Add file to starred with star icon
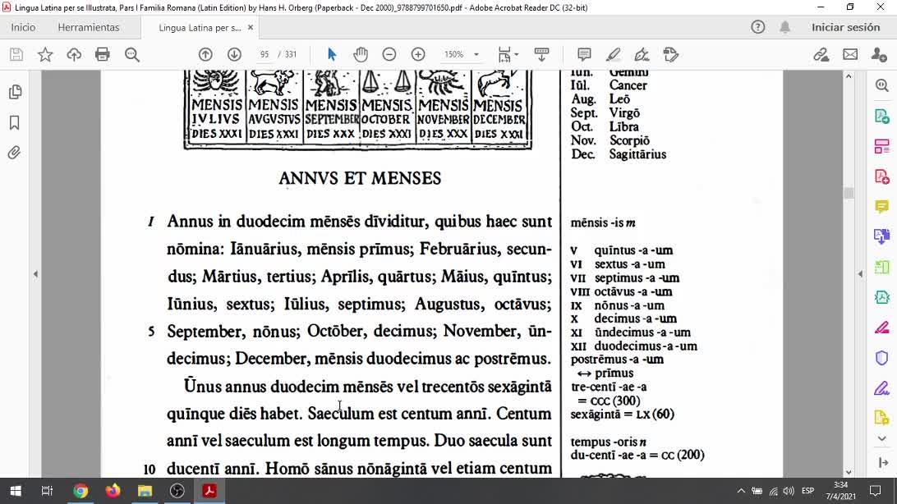 pos(45,54)
